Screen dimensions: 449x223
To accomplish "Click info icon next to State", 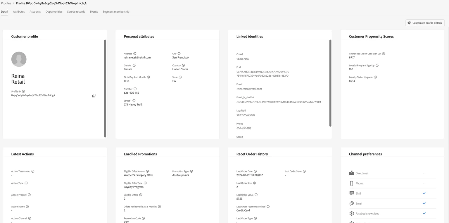I will (180, 77).
